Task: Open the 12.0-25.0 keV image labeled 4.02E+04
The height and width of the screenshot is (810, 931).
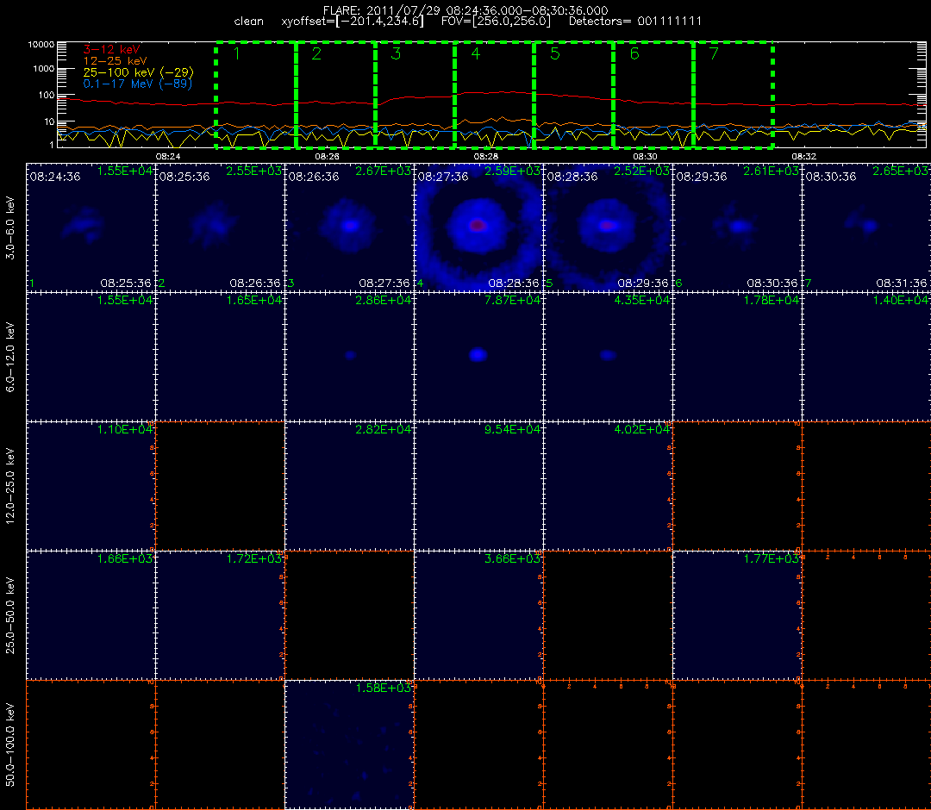Action: point(608,485)
